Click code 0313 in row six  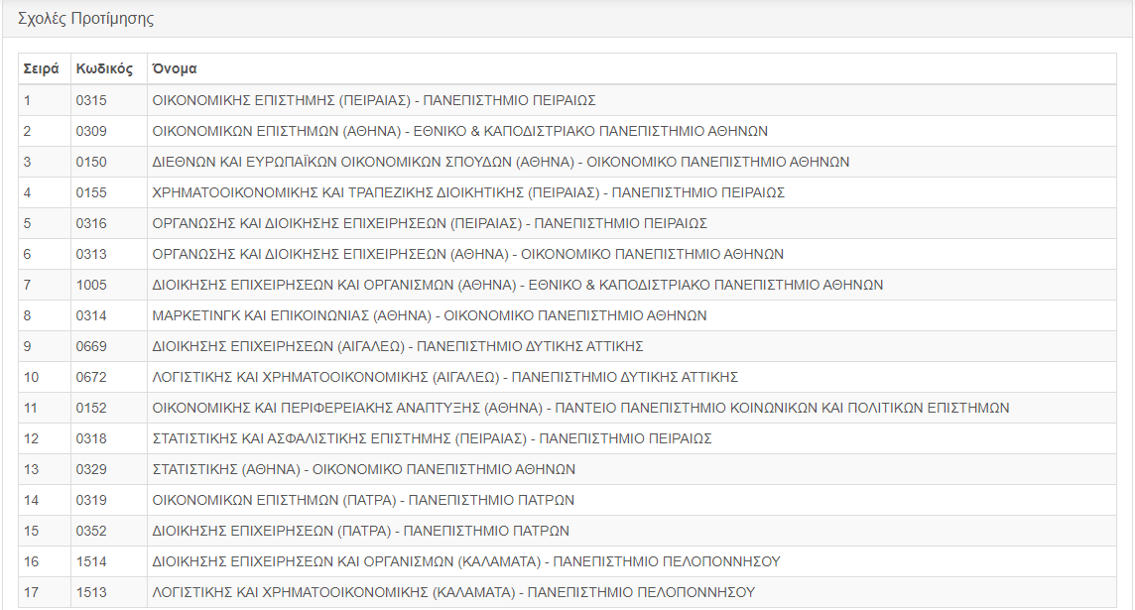pyautogui.click(x=91, y=254)
